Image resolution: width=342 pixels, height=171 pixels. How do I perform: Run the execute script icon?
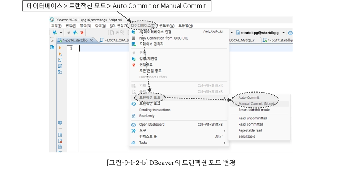click(60, 60)
